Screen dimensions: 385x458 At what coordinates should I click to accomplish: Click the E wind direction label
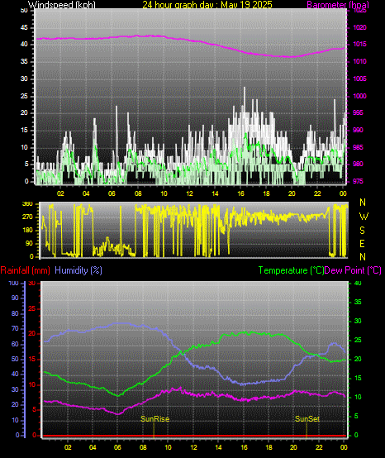[362, 244]
